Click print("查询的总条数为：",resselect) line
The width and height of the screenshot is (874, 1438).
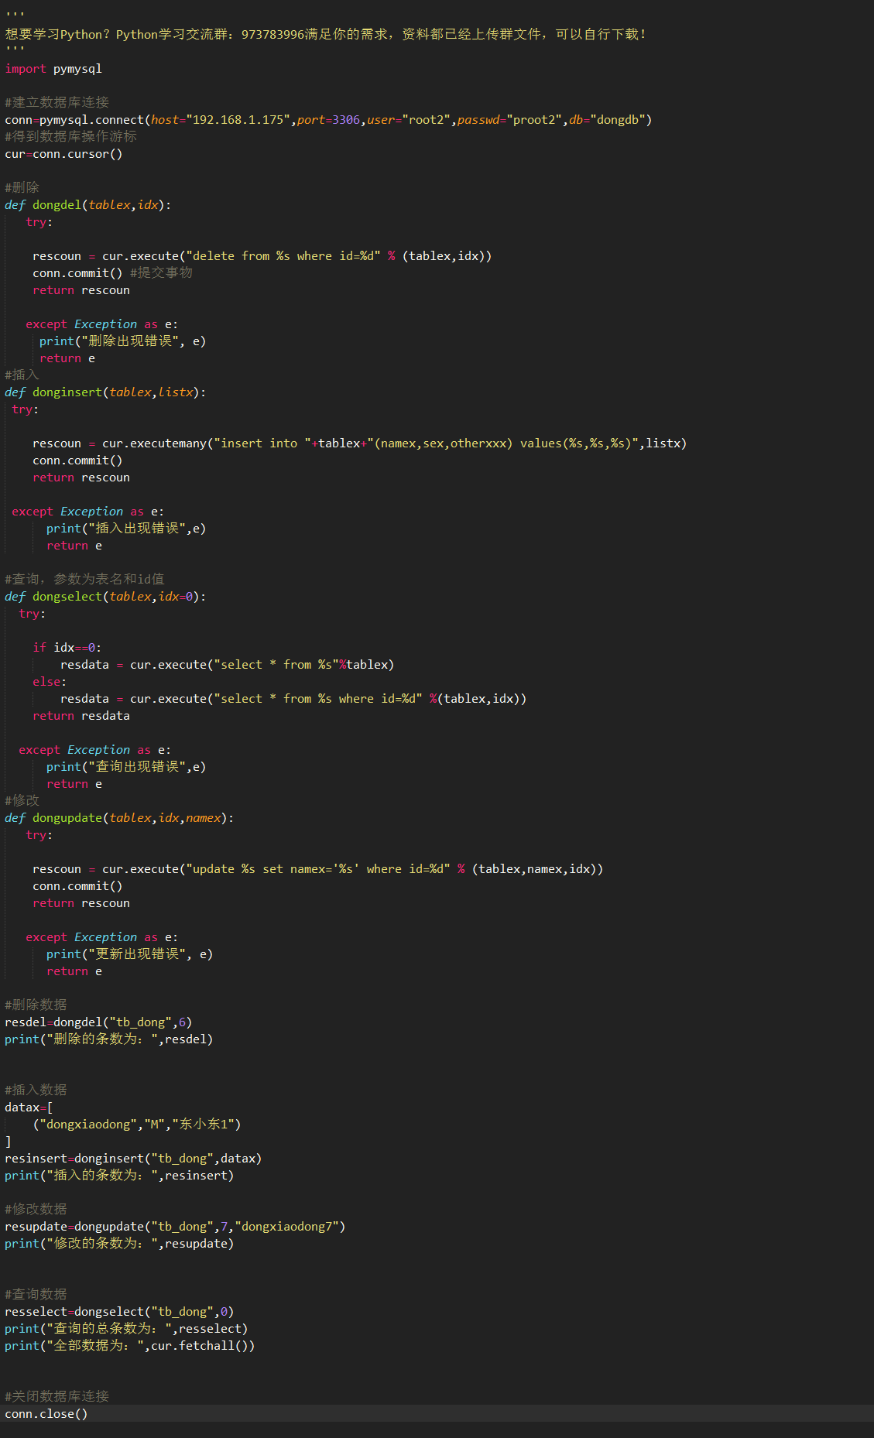point(126,1329)
